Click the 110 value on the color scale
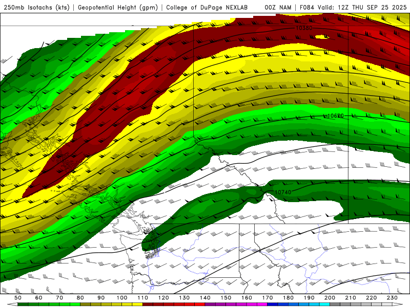Viewport: 410px width, 307px height. pyautogui.click(x=143, y=298)
